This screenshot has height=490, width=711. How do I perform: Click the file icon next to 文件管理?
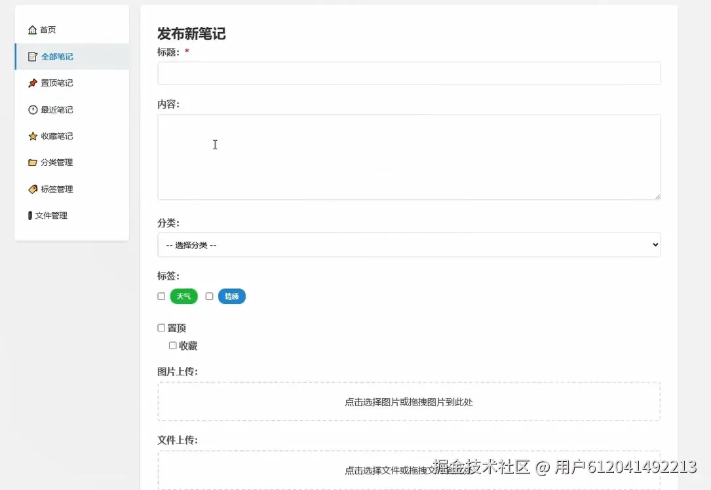[x=29, y=215]
